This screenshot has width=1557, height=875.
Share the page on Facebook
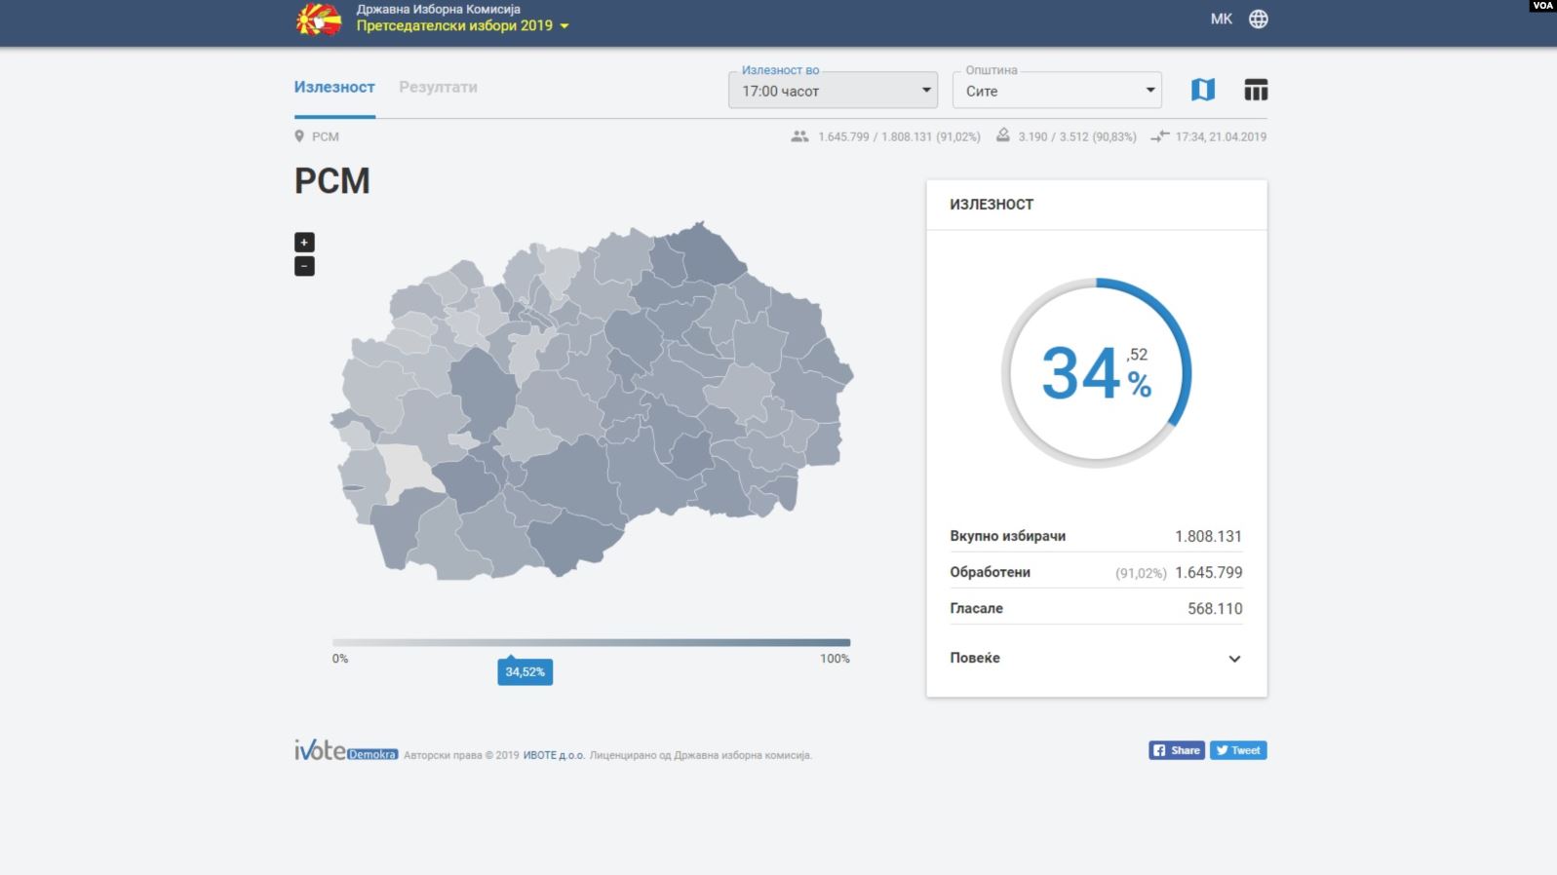coord(1177,750)
